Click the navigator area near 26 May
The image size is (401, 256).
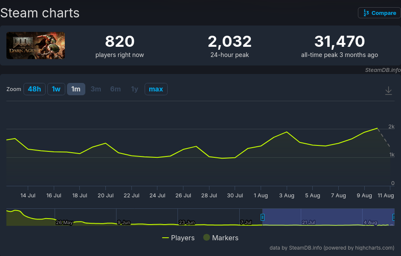coord(64,222)
